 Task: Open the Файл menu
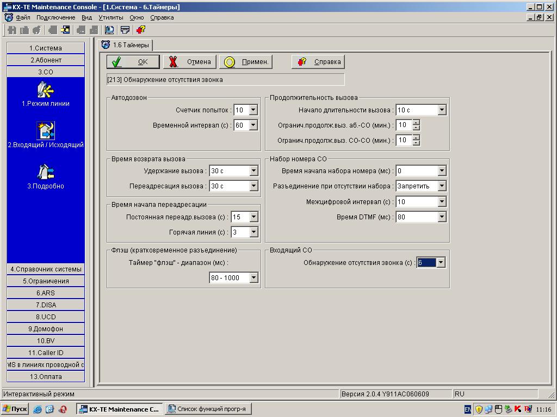[23, 17]
